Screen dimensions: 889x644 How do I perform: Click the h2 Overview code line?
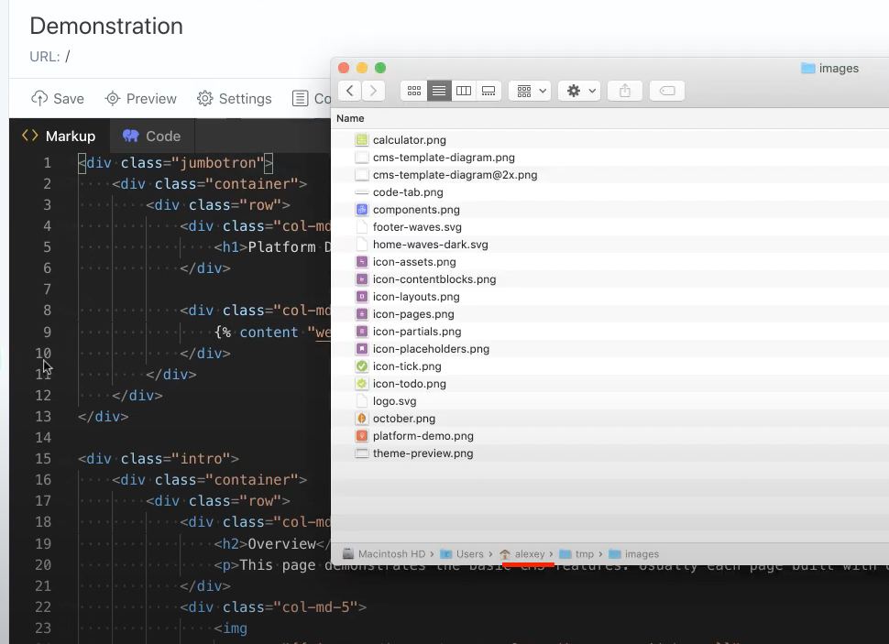(272, 543)
